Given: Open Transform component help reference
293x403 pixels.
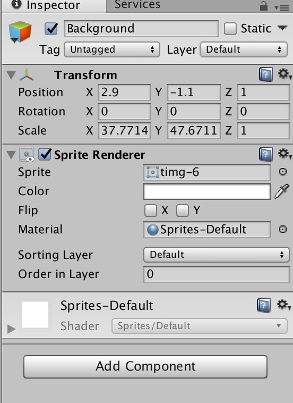Looking at the screenshot, I should pyautogui.click(x=265, y=74).
